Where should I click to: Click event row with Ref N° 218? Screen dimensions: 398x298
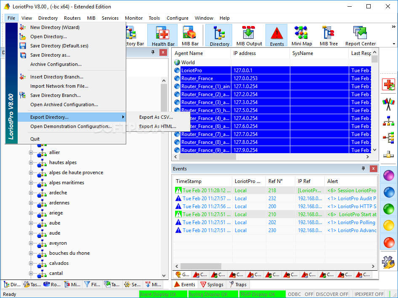pos(275,191)
